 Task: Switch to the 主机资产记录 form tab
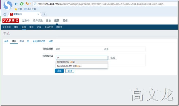click(x=39, y=41)
